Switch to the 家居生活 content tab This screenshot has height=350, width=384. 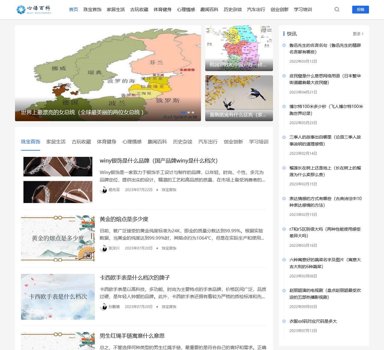click(56, 142)
